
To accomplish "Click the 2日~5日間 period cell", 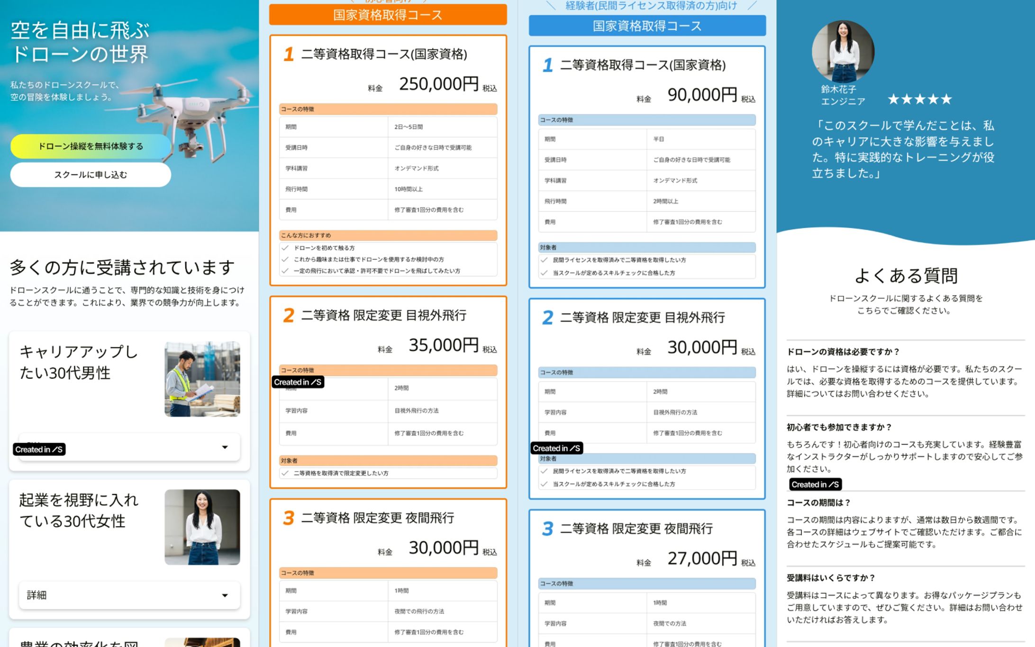I will pos(443,127).
